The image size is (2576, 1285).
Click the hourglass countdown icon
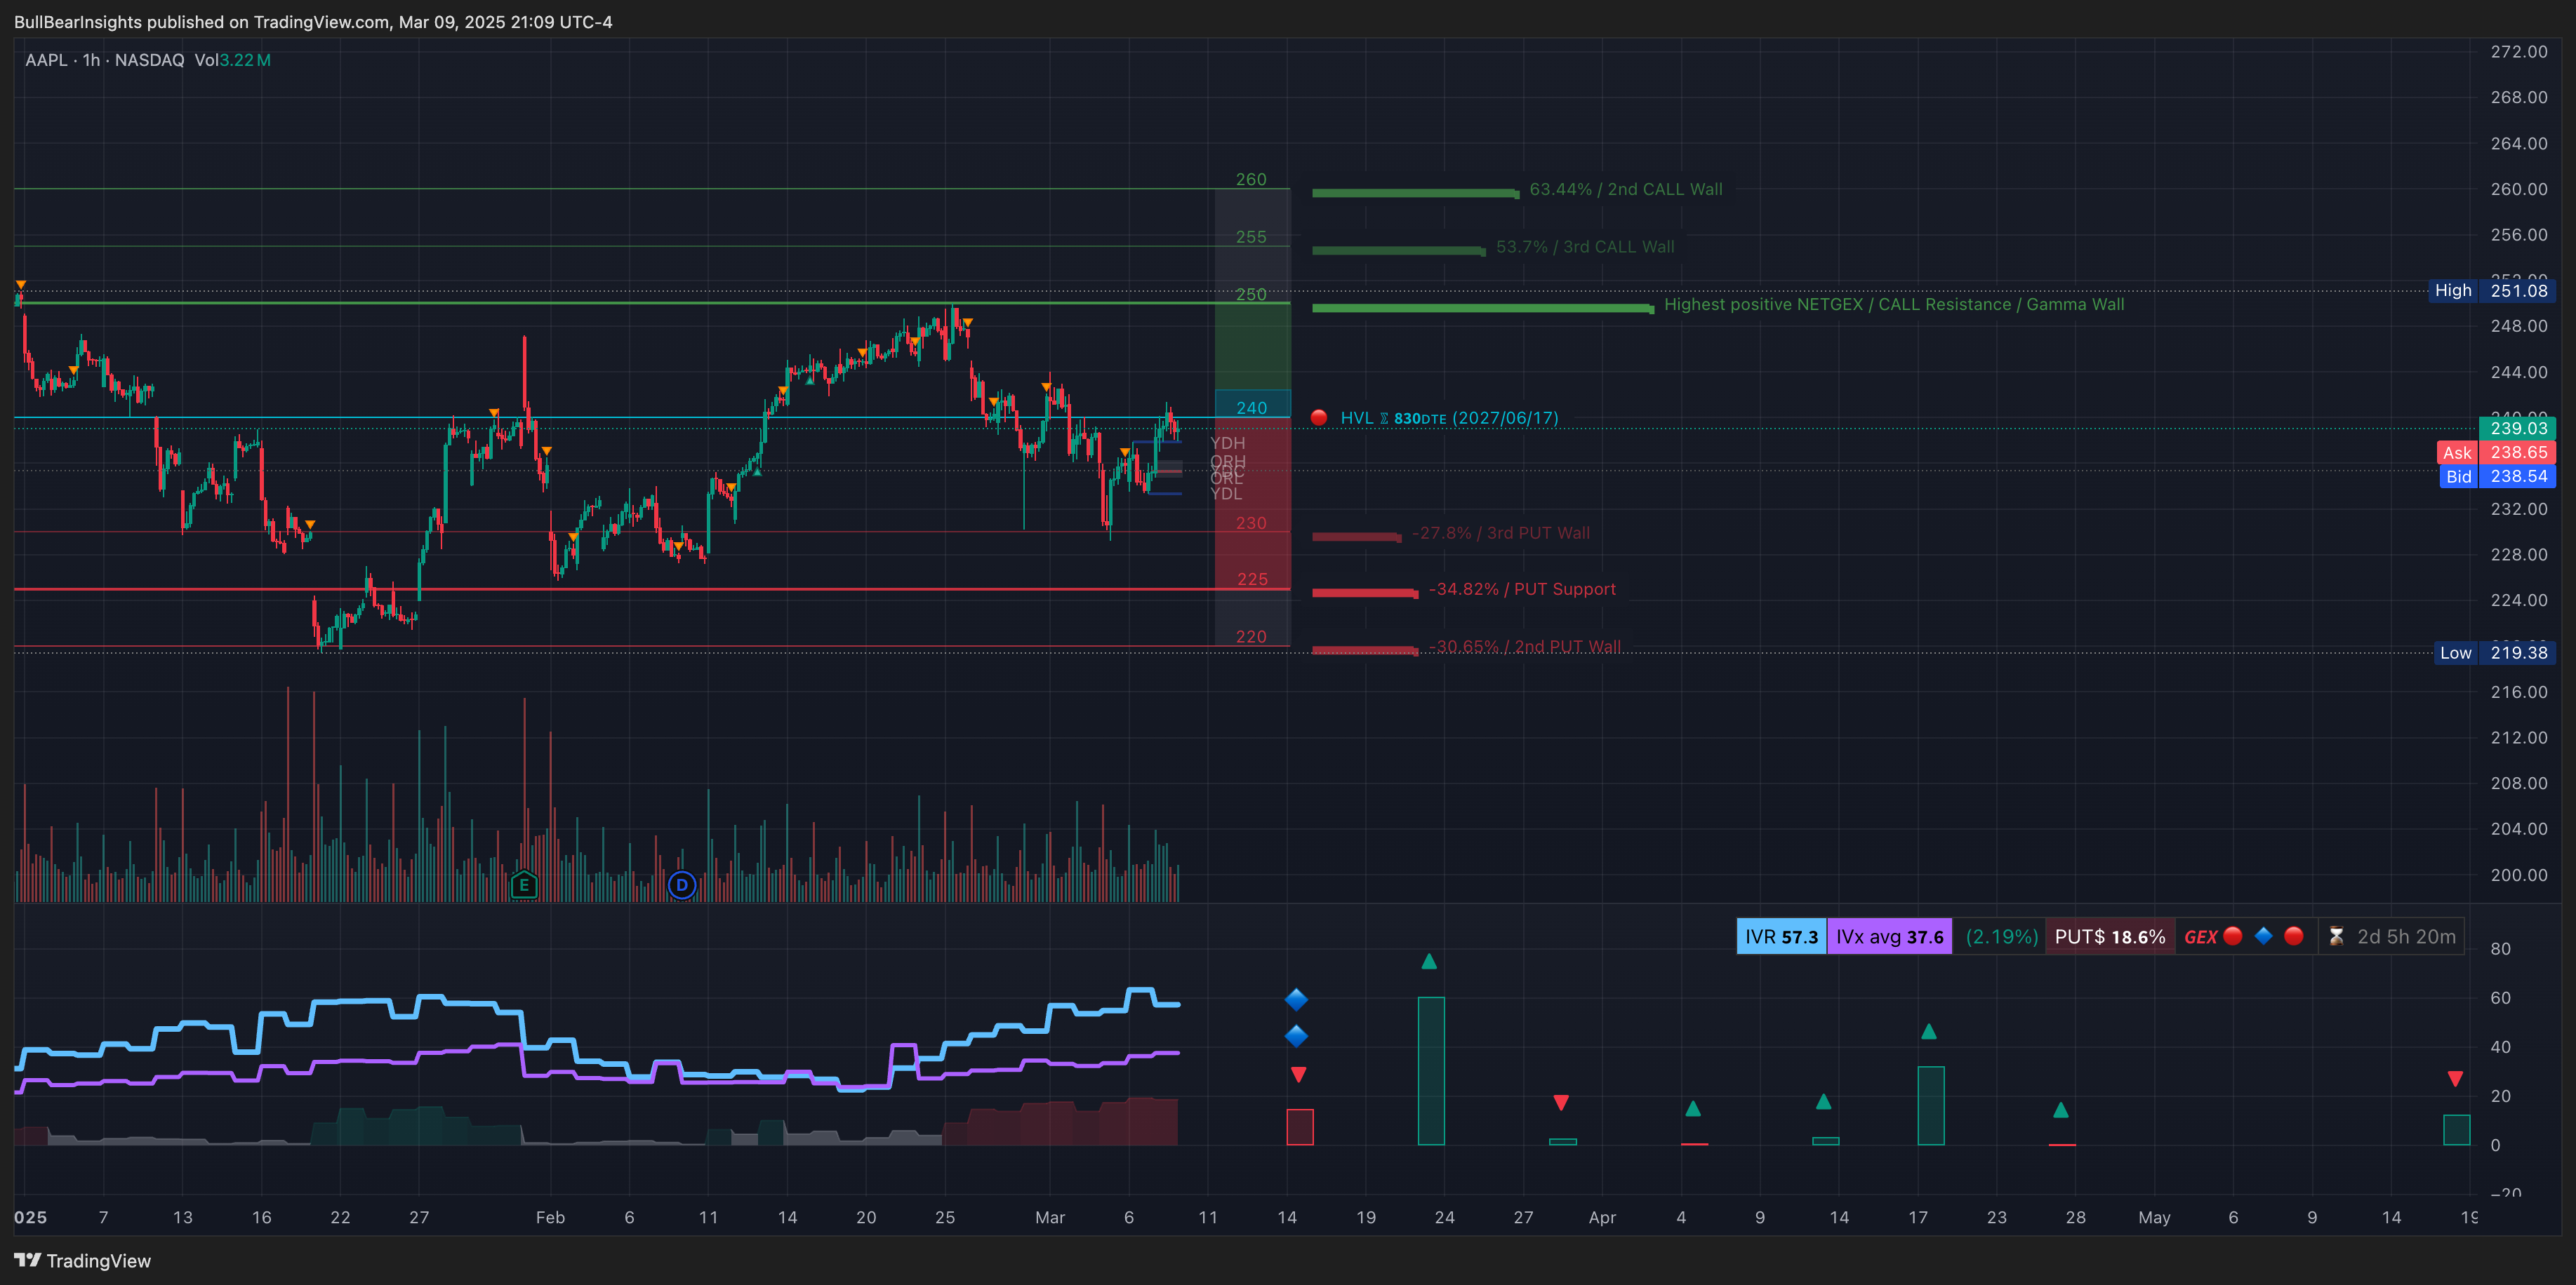pyautogui.click(x=2336, y=936)
